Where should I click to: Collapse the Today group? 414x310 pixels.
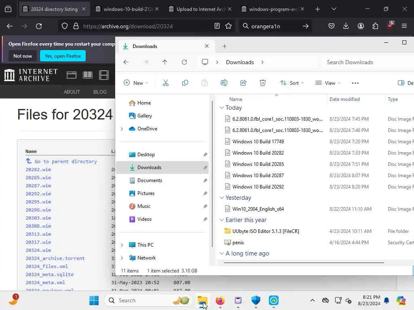click(222, 108)
